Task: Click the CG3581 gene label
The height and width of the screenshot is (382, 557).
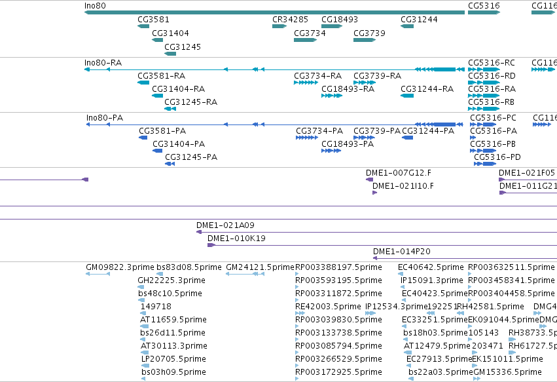Action: coord(153,20)
